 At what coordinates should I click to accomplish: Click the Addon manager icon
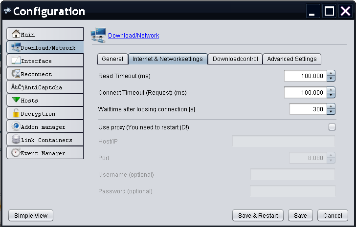point(16,126)
